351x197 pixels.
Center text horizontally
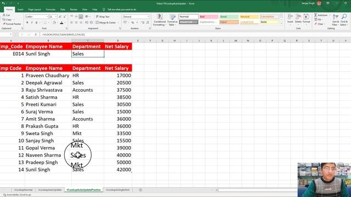(76, 22)
